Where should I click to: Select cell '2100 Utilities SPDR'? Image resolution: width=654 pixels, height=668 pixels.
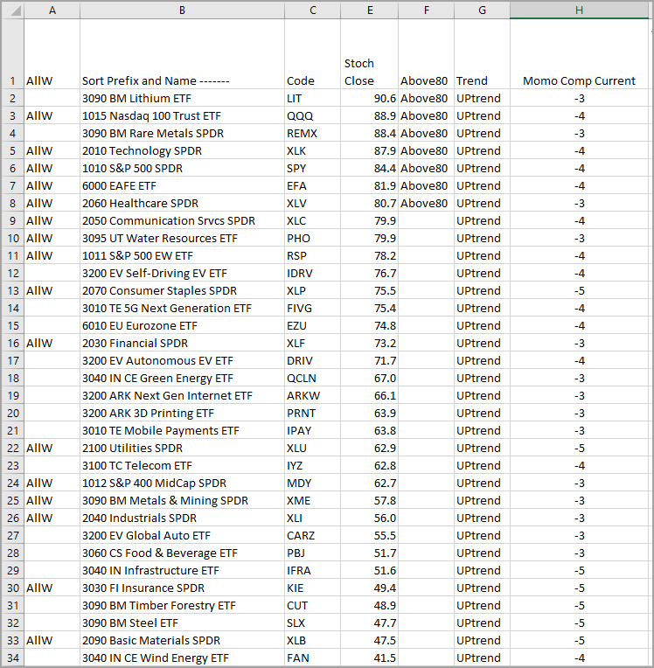pos(182,448)
